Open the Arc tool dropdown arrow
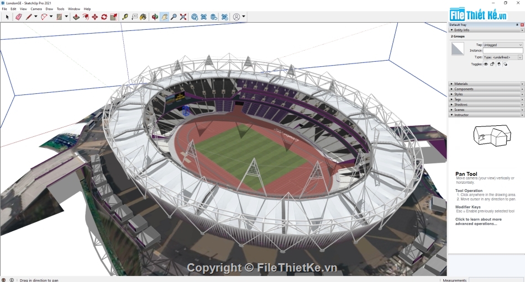The height and width of the screenshot is (282, 525). (51, 17)
